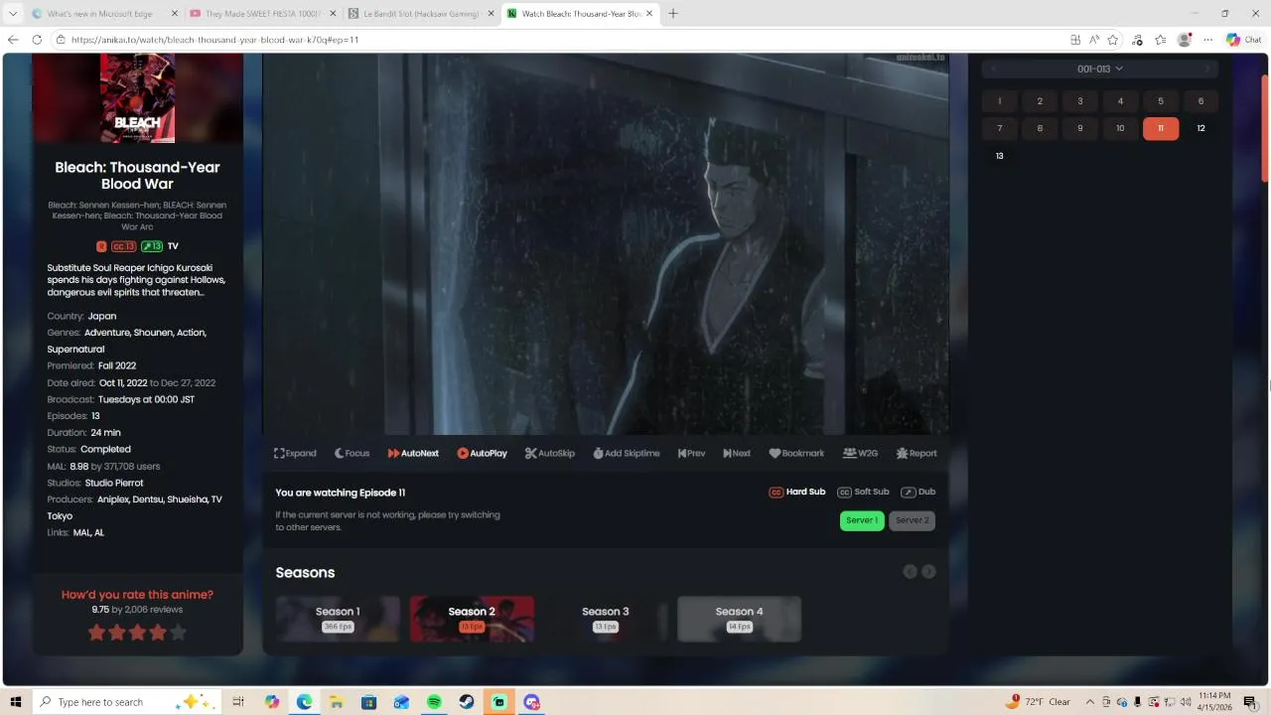
Task: Open Edge Settings and more menu
Action: [1207, 40]
